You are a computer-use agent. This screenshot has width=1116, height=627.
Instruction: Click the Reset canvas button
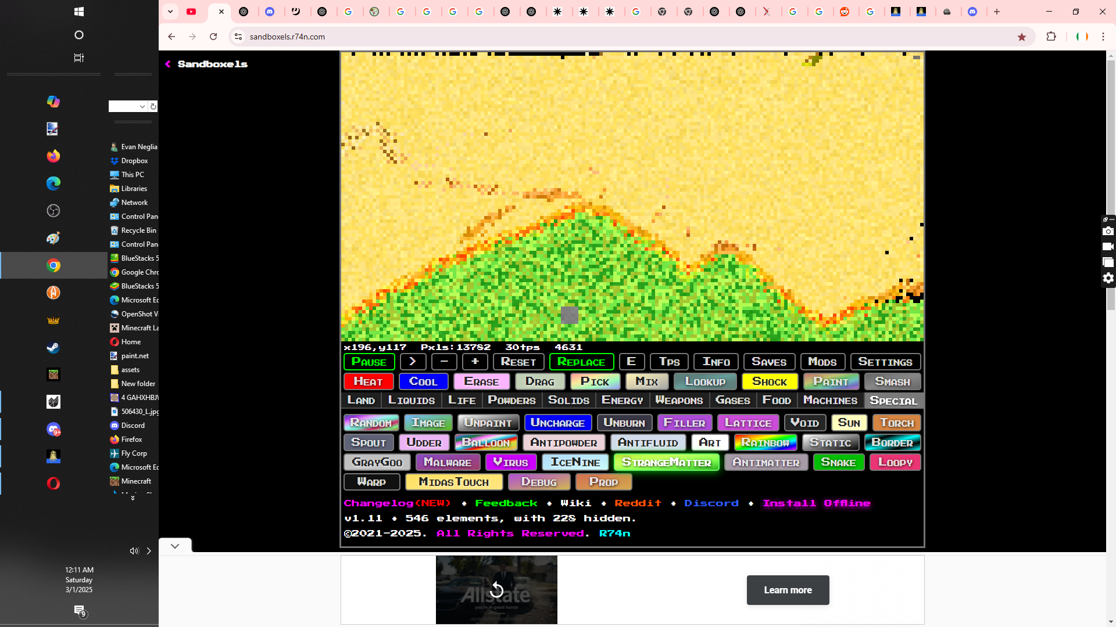click(518, 362)
